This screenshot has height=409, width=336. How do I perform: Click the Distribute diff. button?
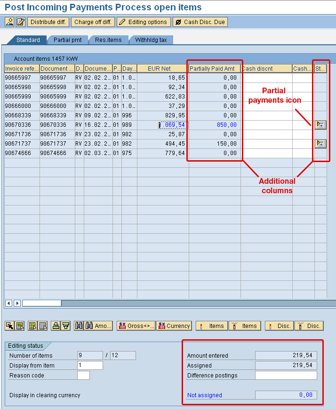click(x=48, y=22)
